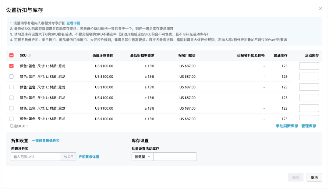Click the SKU column help icon
Image resolution: width=329 pixels, height=190 pixels.
coord(29,56)
